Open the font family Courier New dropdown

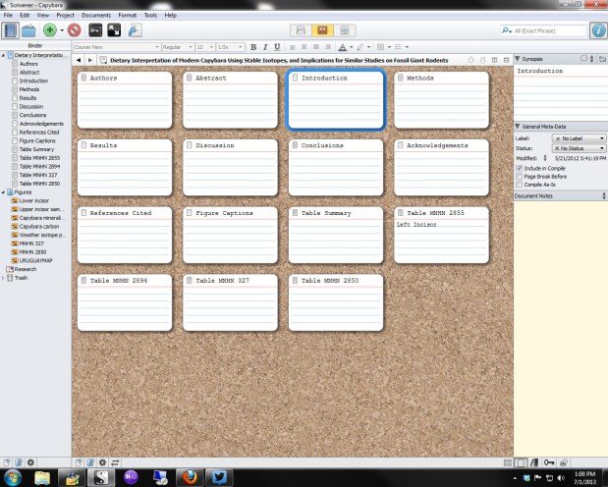click(x=116, y=47)
